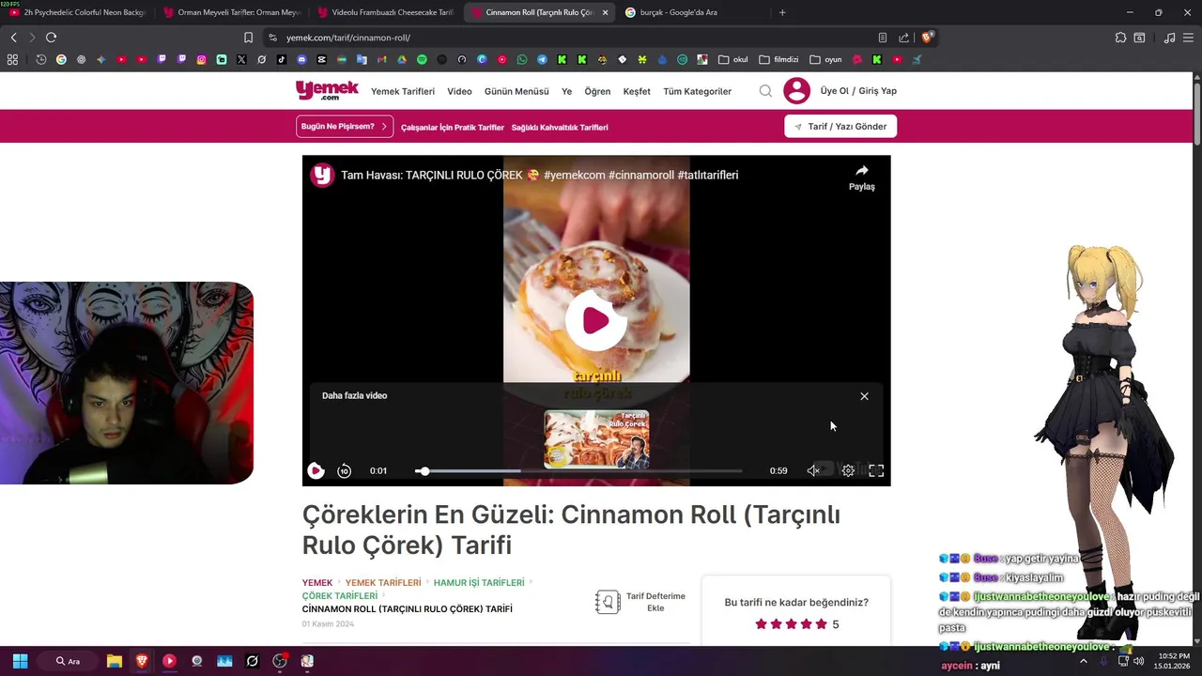Open the Windows Start menu
The height and width of the screenshot is (676, 1202).
click(20, 661)
